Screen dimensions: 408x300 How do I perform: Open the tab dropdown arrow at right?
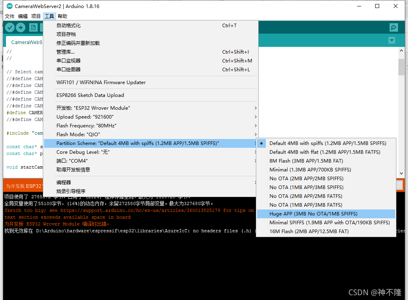pyautogui.click(x=392, y=40)
